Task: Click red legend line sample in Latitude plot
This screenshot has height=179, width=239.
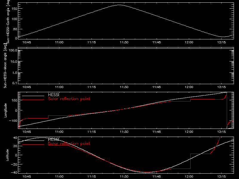Action: click(33, 144)
